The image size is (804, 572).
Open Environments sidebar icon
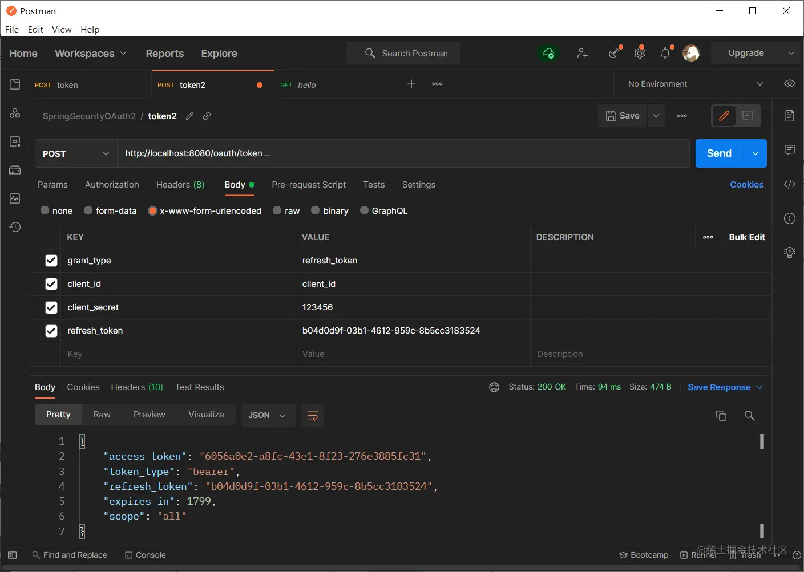pyautogui.click(x=15, y=141)
